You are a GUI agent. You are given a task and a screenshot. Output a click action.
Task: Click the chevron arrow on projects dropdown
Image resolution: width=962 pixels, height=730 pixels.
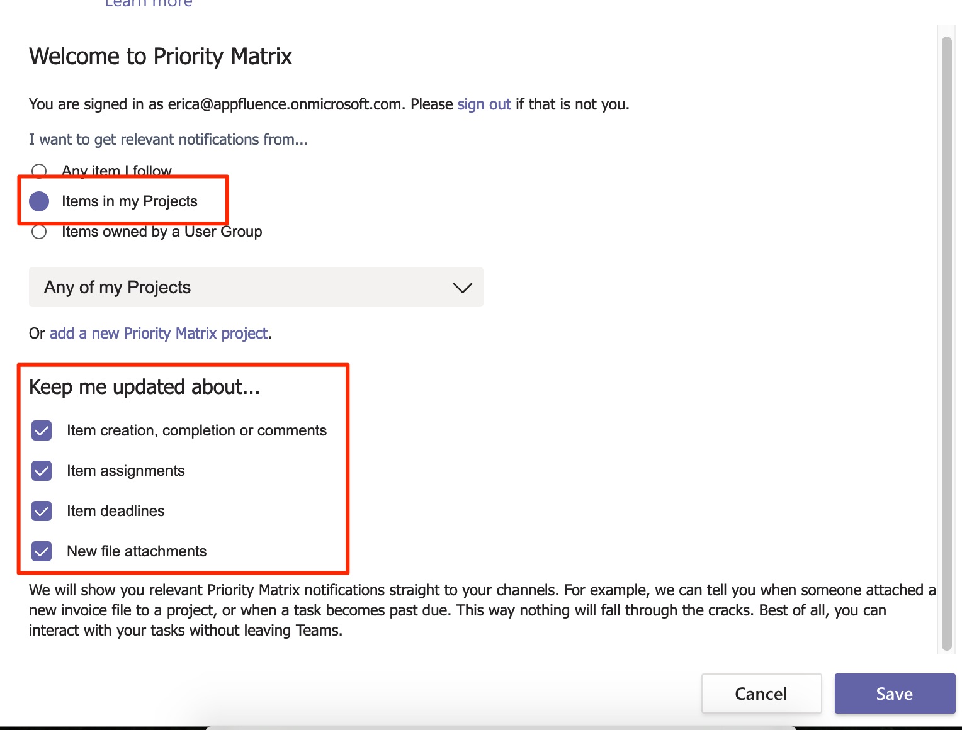click(x=462, y=288)
